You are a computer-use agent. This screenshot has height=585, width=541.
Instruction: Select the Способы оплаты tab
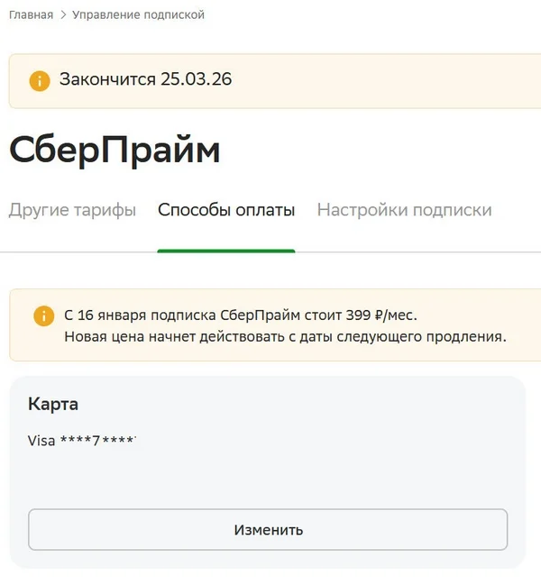pyautogui.click(x=226, y=210)
